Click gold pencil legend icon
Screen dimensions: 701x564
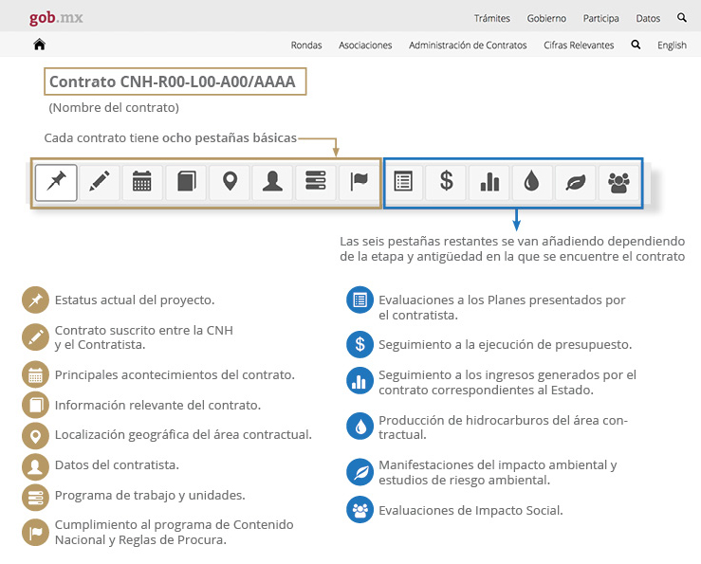tap(35, 337)
